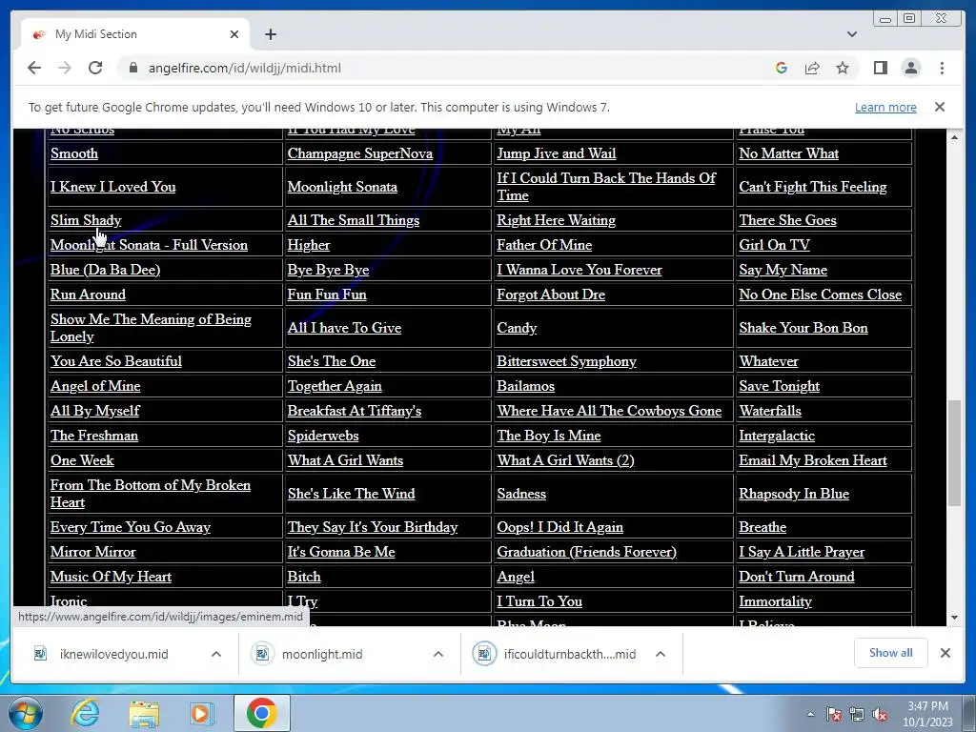Click the Chrome taskbar icon
Screen dimensions: 976x732
pos(261,713)
